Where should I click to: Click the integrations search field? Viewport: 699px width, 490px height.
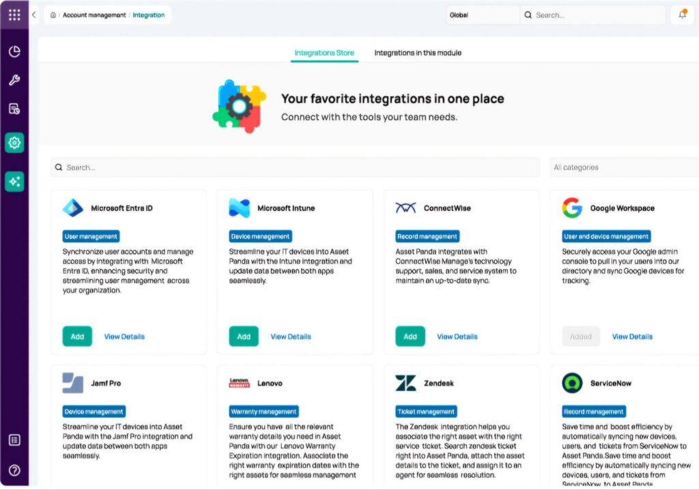(x=297, y=167)
